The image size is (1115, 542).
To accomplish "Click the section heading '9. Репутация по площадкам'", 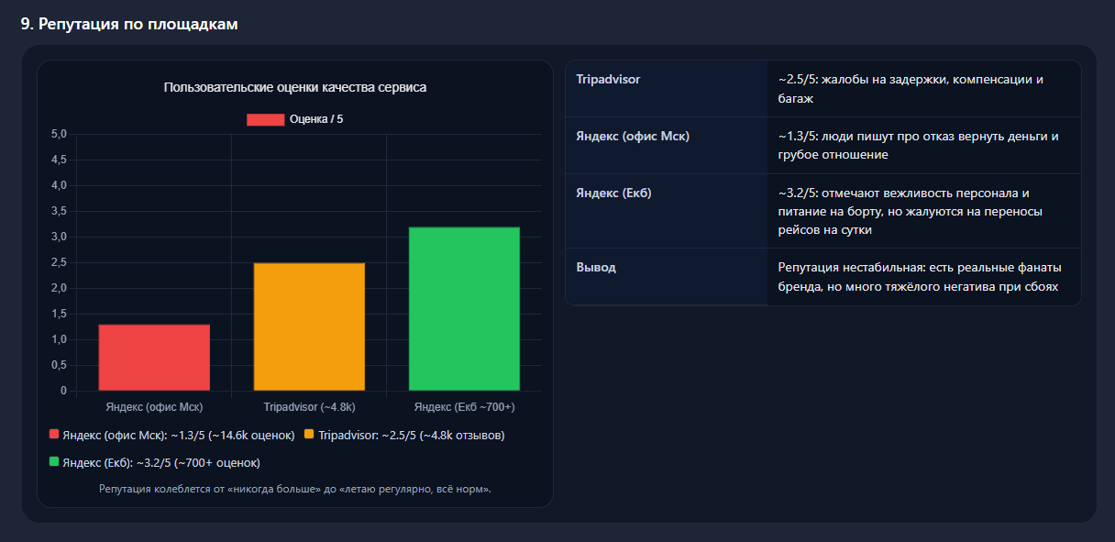I will pyautogui.click(x=129, y=25).
